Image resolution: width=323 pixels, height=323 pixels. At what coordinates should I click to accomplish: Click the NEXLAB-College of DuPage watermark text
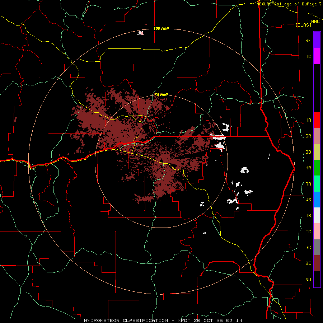tap(287, 4)
